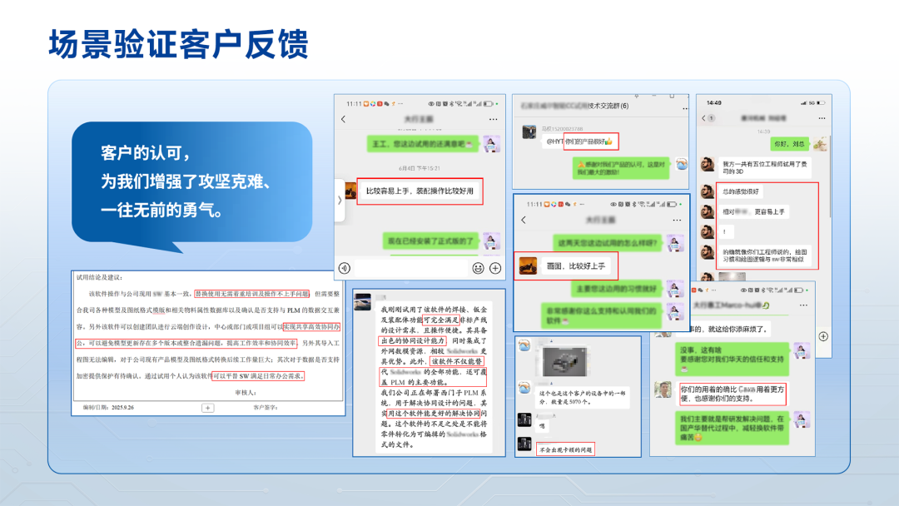Click the spinning sync icon beside Marco-hui's chat title
Screen dimensions: 899x506
(x=765, y=305)
